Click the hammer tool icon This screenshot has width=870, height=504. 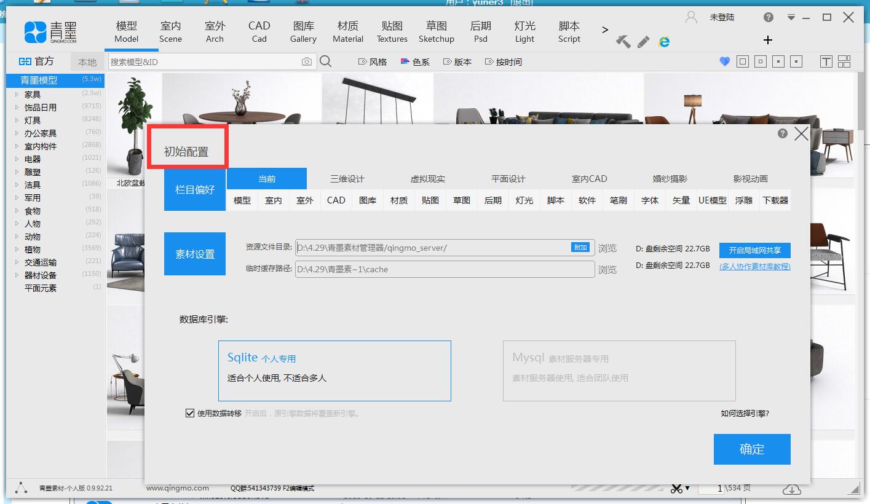coord(623,42)
